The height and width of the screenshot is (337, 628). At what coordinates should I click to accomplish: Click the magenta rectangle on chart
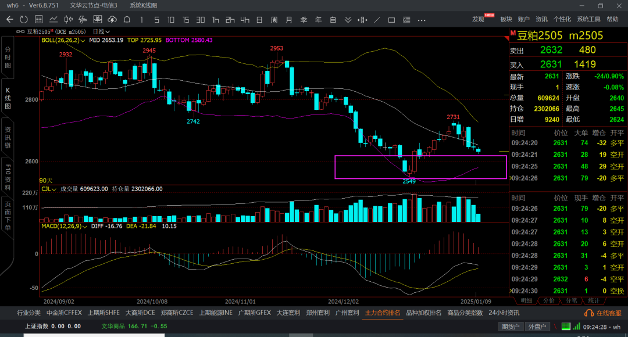coord(420,156)
